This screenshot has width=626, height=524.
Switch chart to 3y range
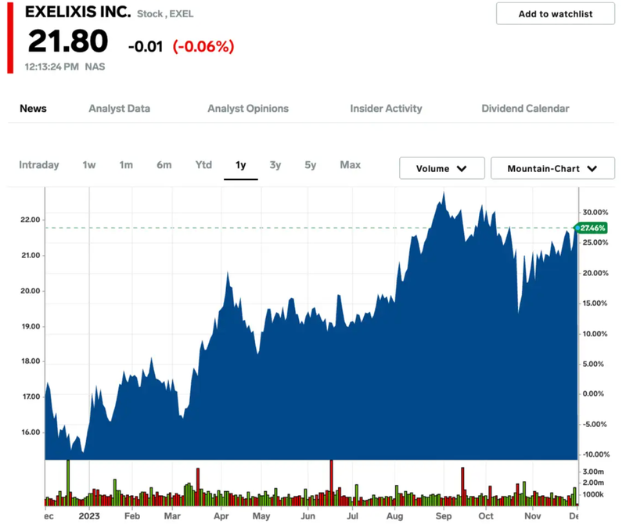click(275, 165)
